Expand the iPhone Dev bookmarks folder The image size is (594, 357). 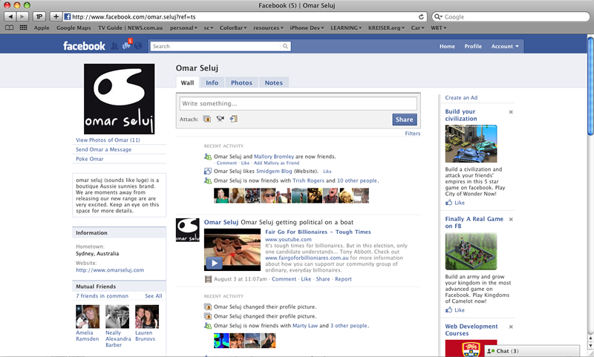tap(307, 27)
